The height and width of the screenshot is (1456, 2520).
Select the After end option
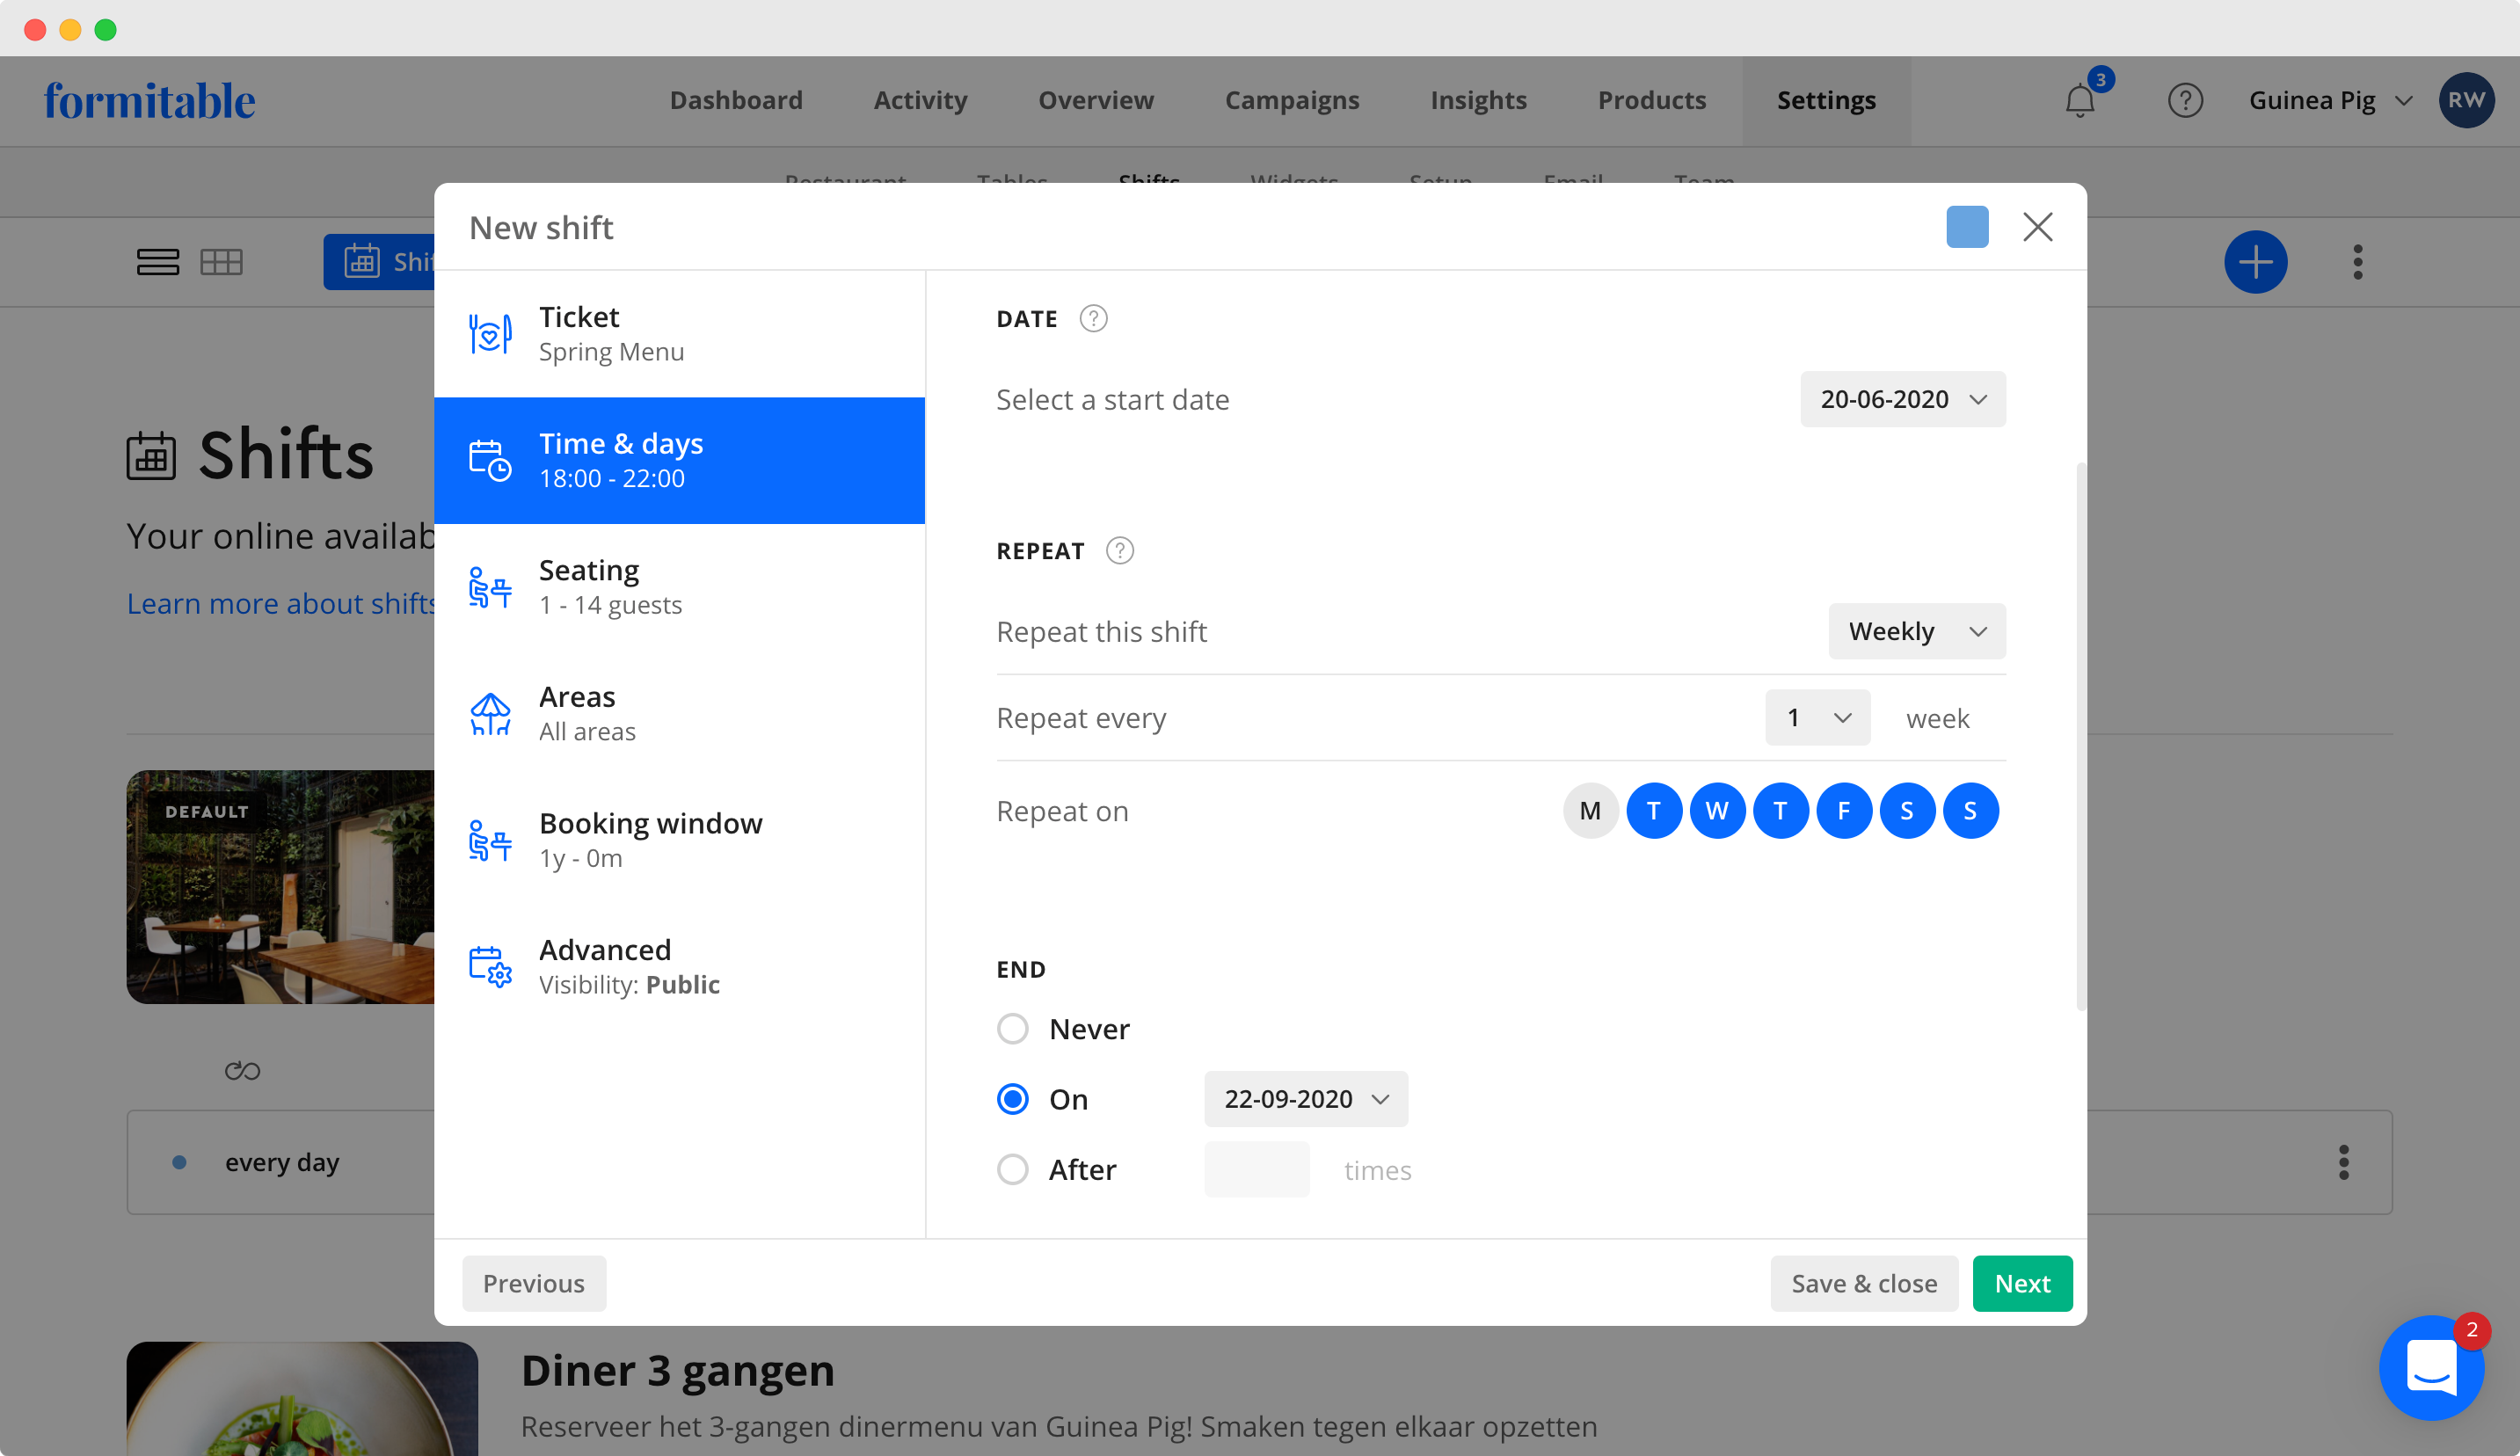pyautogui.click(x=1013, y=1169)
